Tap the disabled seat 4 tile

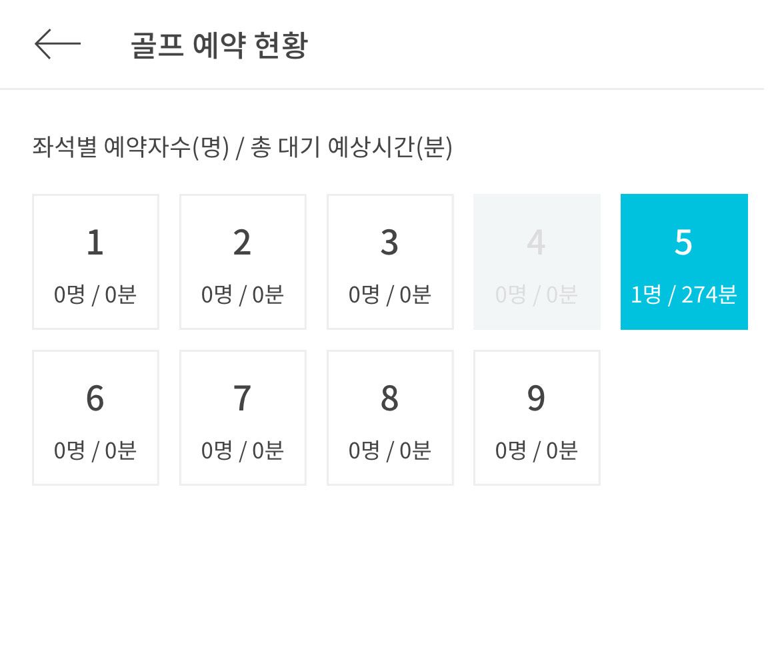pyautogui.click(x=537, y=262)
